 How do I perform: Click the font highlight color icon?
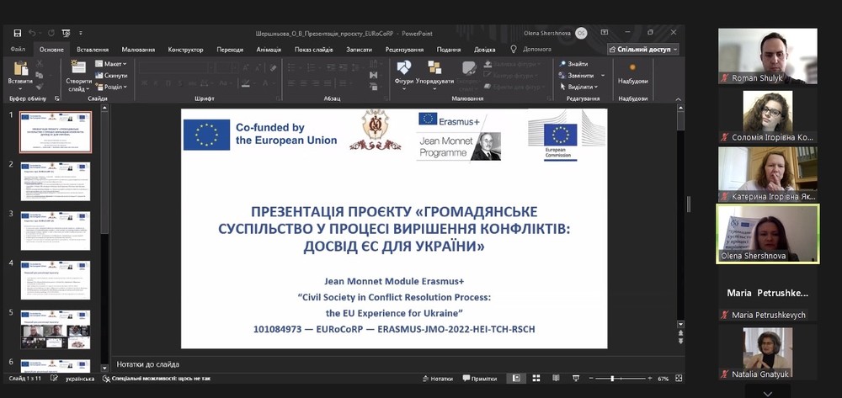(x=245, y=83)
